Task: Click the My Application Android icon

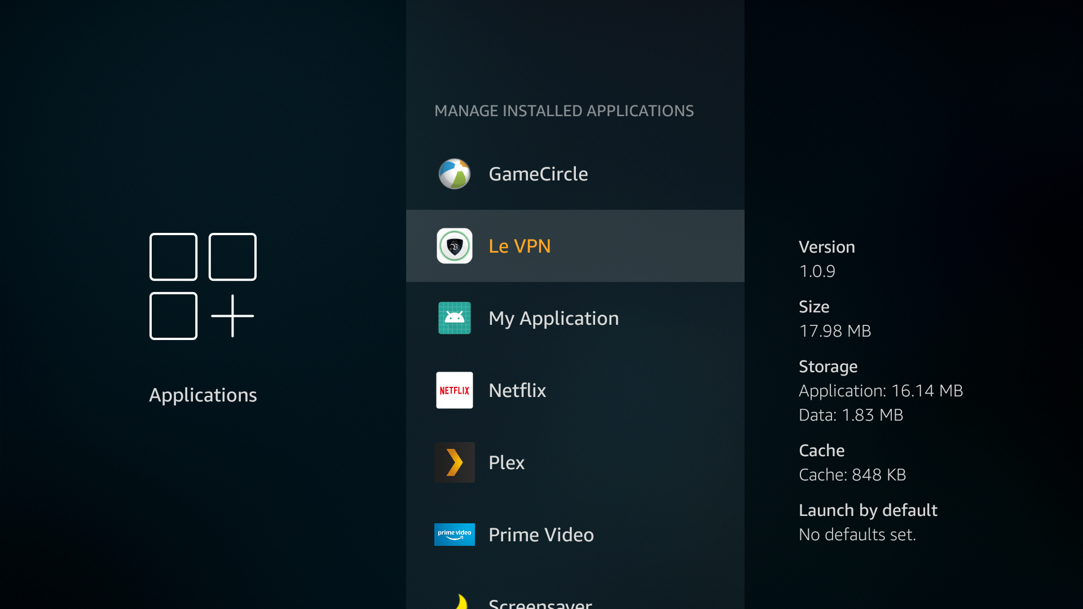Action: pyautogui.click(x=454, y=318)
